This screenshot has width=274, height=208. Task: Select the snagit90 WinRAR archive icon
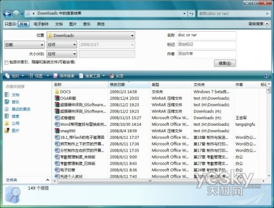pos(57,131)
